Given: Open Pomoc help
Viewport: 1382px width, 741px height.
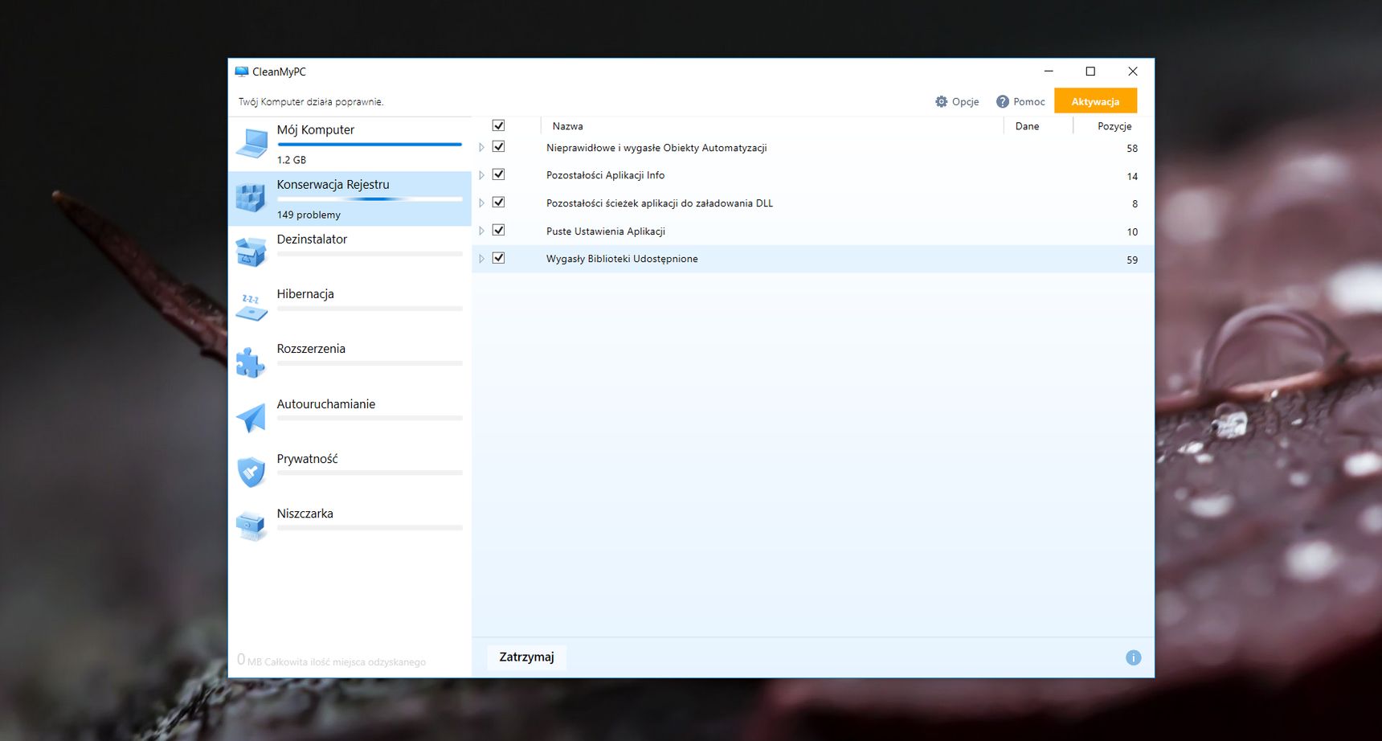Looking at the screenshot, I should click(x=1020, y=101).
